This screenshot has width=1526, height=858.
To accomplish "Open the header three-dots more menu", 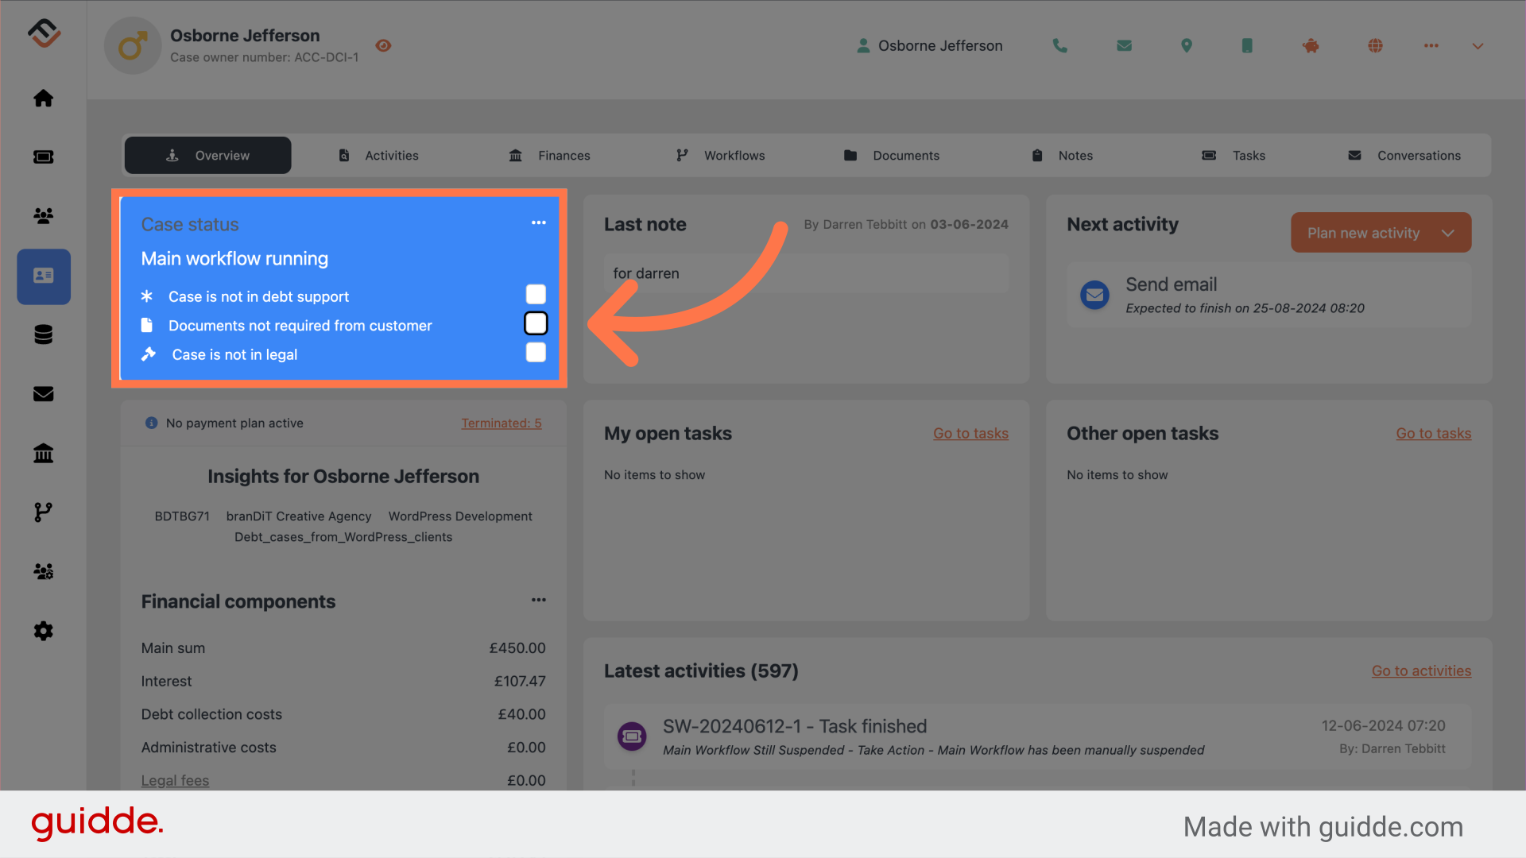I will (1431, 46).
